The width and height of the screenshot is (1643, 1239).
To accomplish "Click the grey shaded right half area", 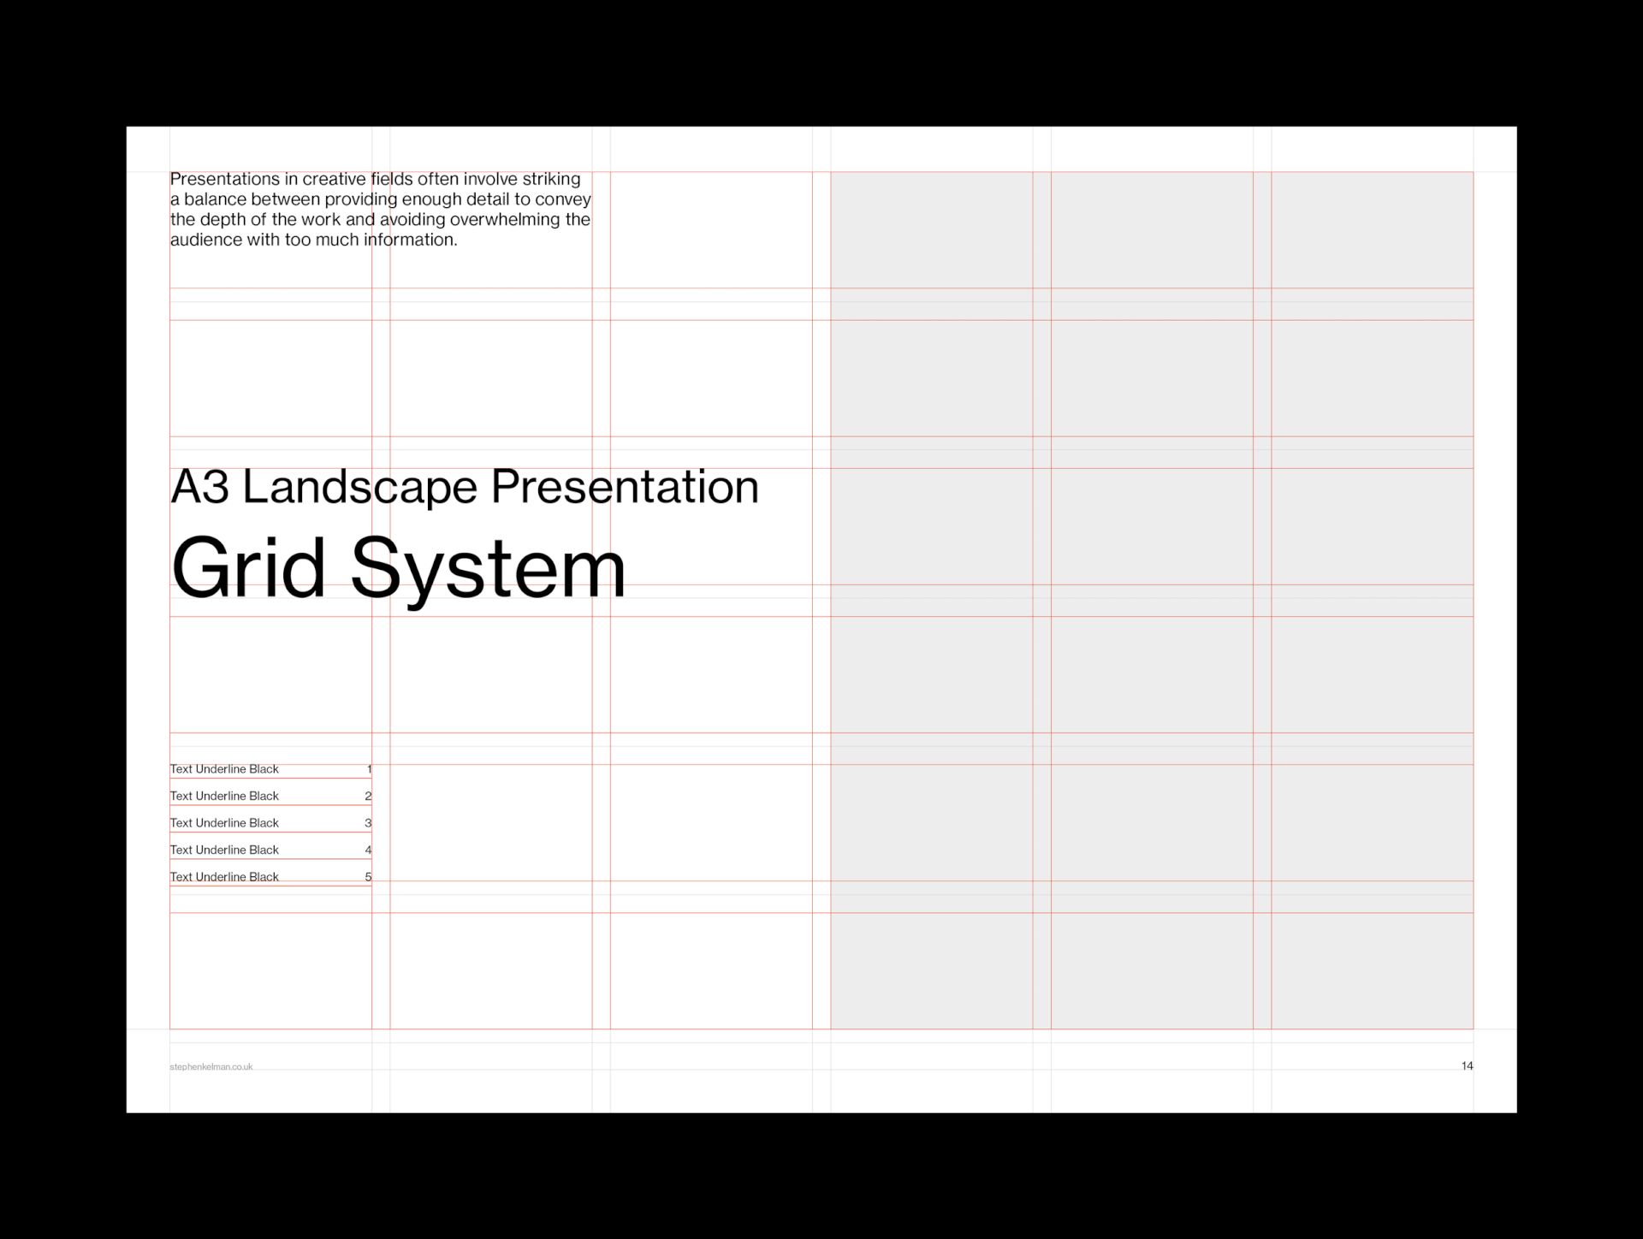I will [1151, 599].
